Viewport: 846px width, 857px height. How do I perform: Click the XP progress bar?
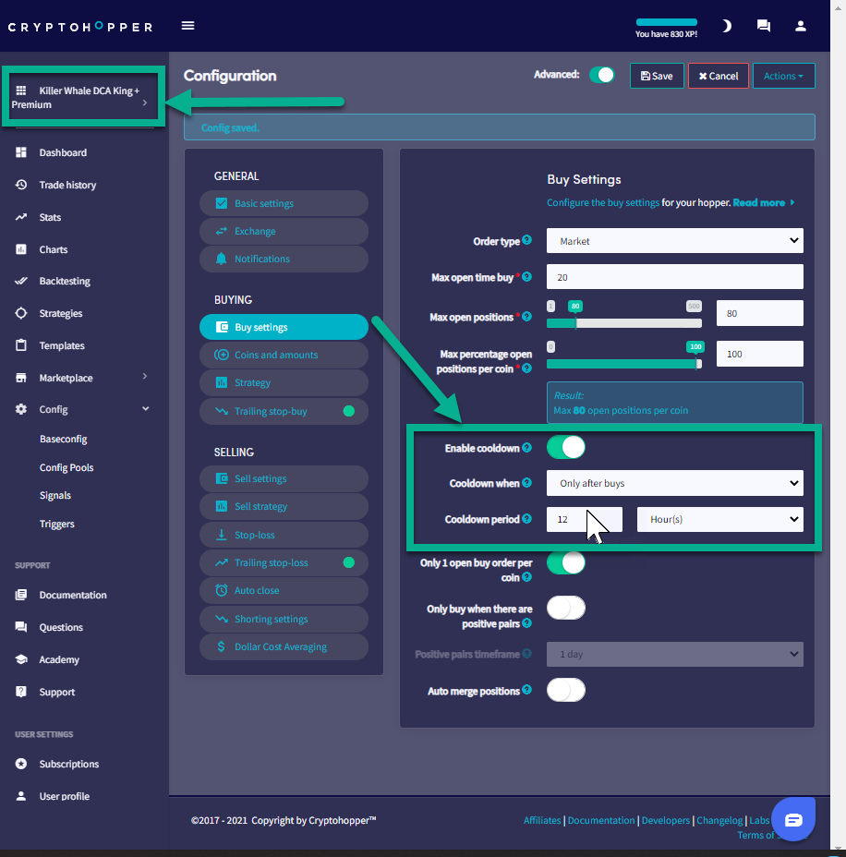pos(666,22)
